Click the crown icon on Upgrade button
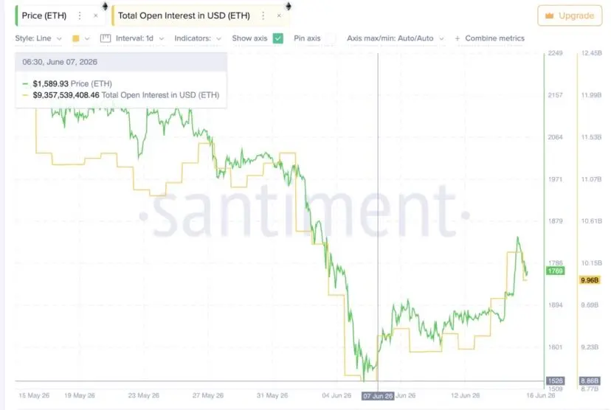 550,15
